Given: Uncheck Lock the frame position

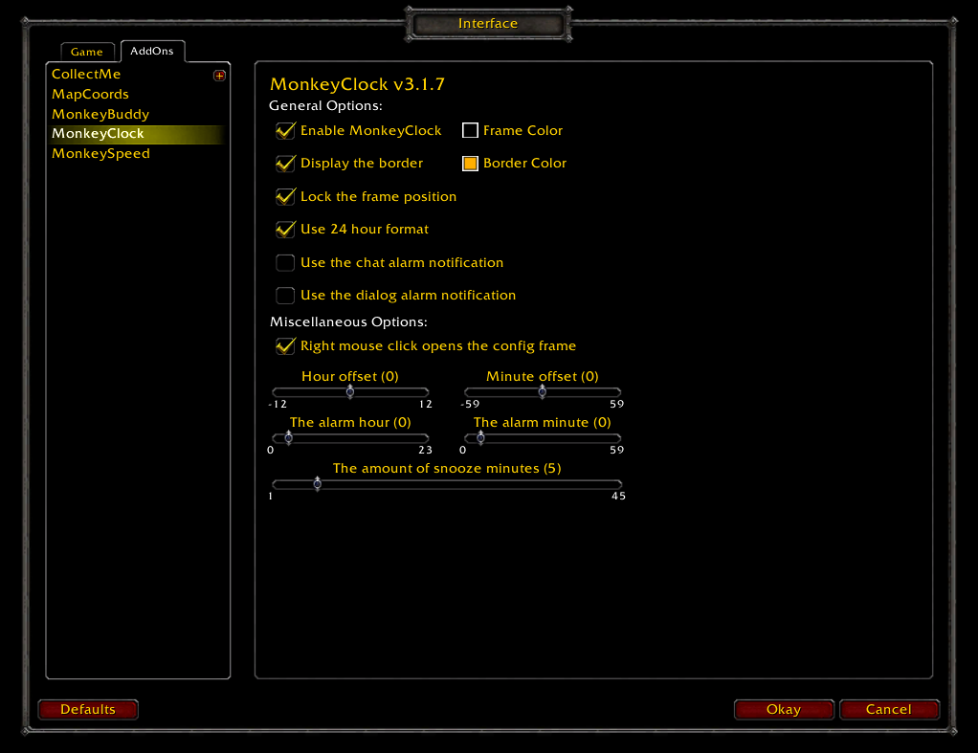Looking at the screenshot, I should point(285,196).
